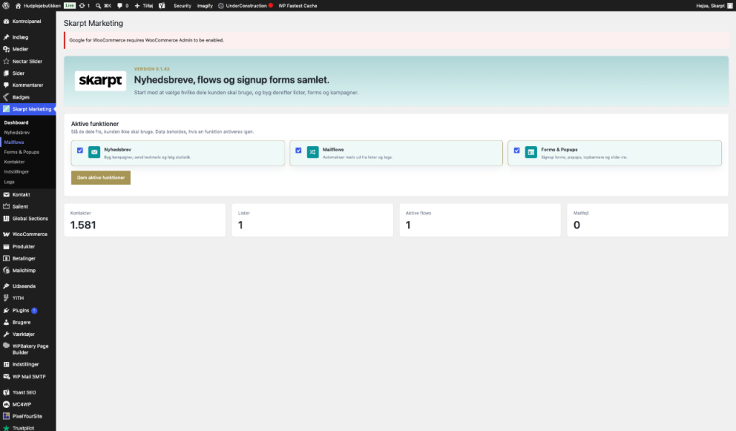The width and height of the screenshot is (736, 431).
Task: Go to Mailflows submenu item
Action: click(x=14, y=142)
